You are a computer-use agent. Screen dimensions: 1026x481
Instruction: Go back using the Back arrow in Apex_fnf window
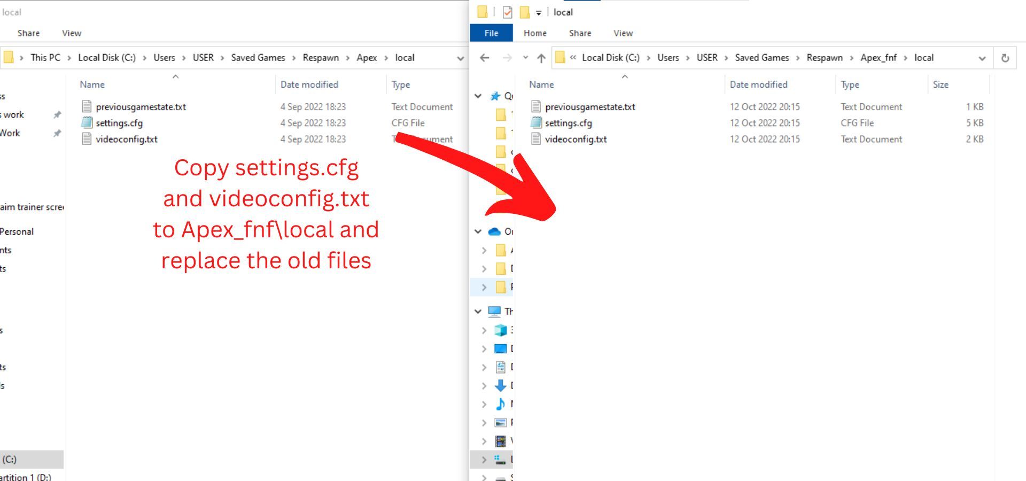click(485, 58)
